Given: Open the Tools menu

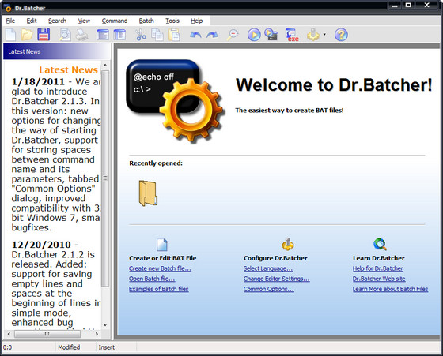Looking at the screenshot, I should (x=172, y=21).
